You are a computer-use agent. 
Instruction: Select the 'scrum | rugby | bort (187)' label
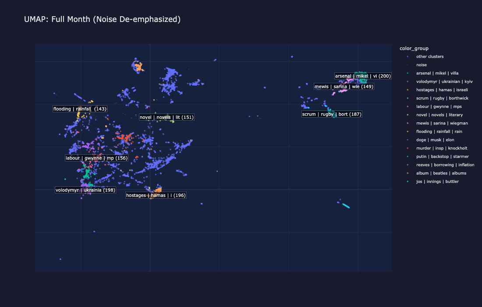332,114
